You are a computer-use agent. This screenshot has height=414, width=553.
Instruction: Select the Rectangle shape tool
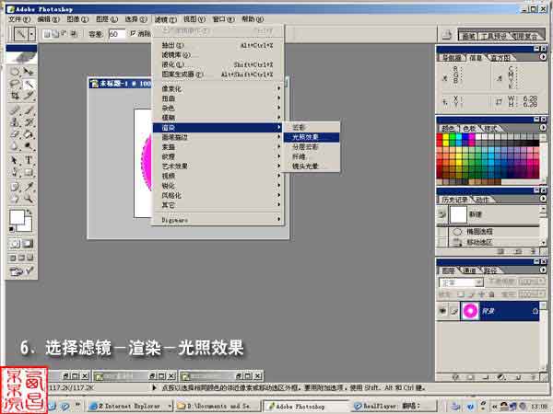coord(29,172)
